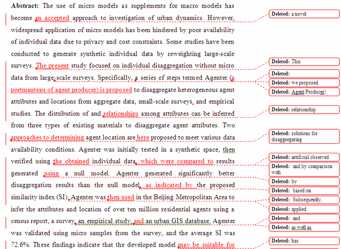Select the 'Deleted: This' revision balloon
The width and height of the screenshot is (341, 249).
coord(304,62)
